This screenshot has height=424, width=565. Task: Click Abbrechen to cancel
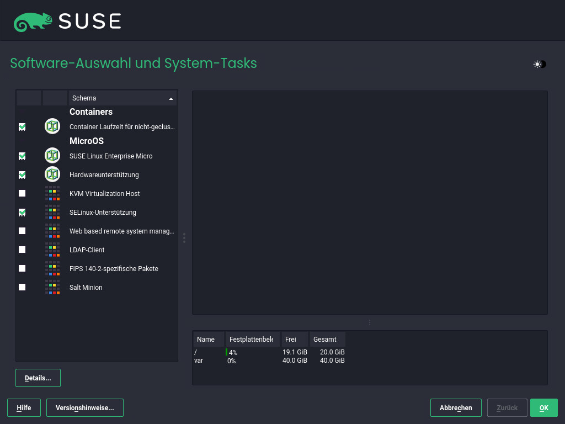(x=456, y=408)
